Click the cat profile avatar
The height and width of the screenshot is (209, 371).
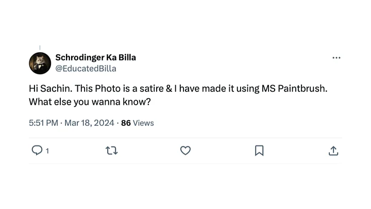click(x=40, y=63)
